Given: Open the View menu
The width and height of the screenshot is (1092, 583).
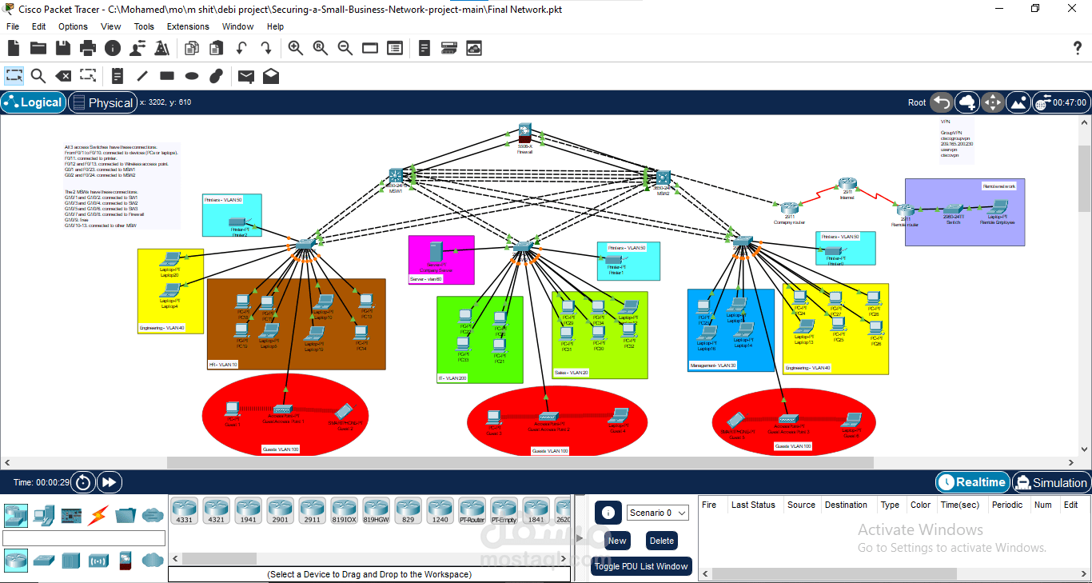Looking at the screenshot, I should (111, 26).
